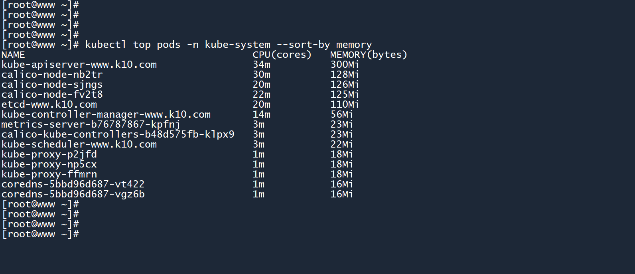Click the kubectl top pods command text

pyautogui.click(x=228, y=45)
